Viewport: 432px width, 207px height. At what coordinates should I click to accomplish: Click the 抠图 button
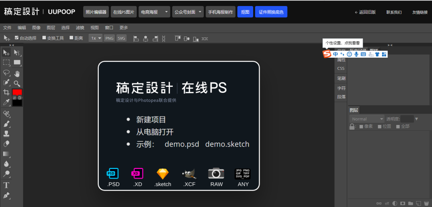click(245, 12)
